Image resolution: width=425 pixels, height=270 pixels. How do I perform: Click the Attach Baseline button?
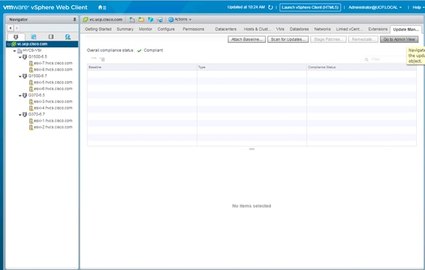247,39
